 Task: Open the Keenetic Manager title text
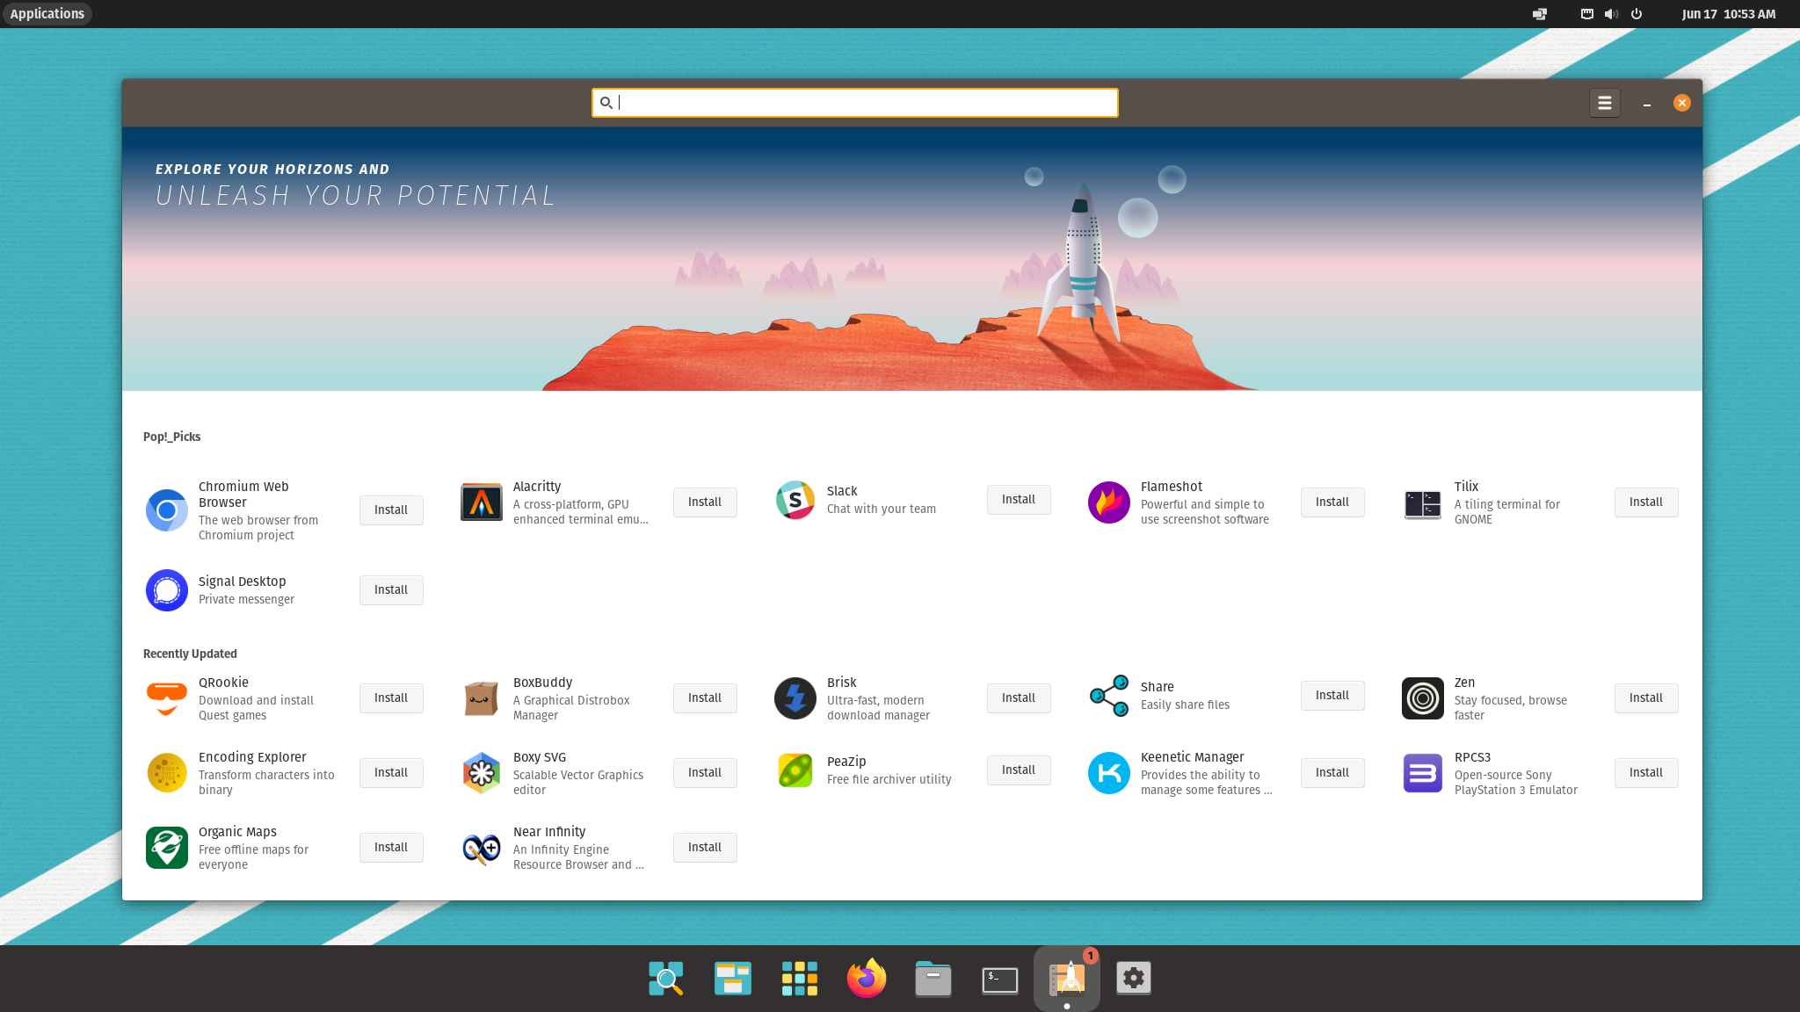click(1192, 757)
